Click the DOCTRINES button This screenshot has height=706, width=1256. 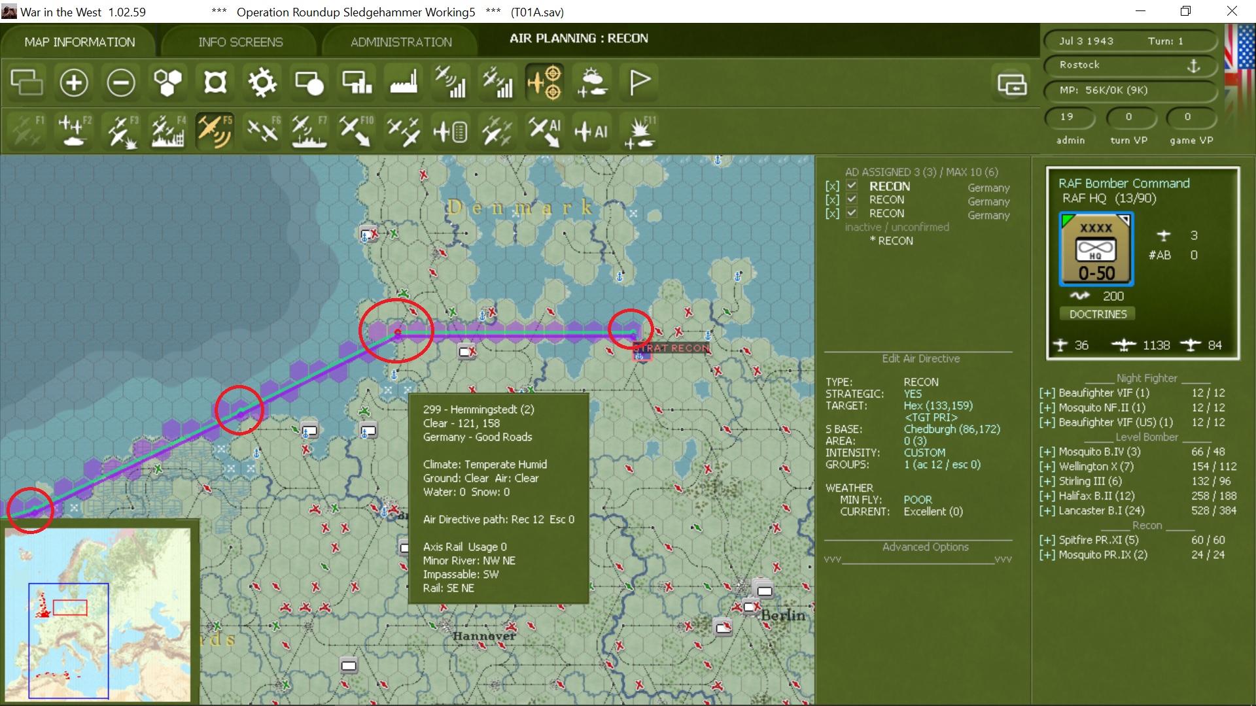[1098, 314]
